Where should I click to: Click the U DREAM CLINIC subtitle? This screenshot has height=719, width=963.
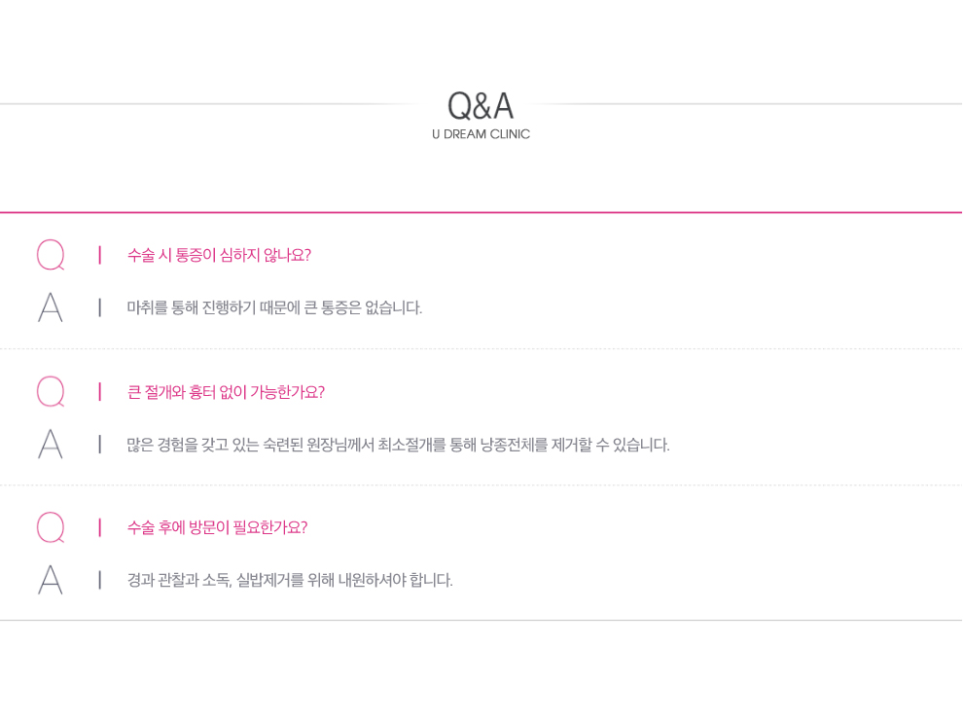tap(481, 134)
